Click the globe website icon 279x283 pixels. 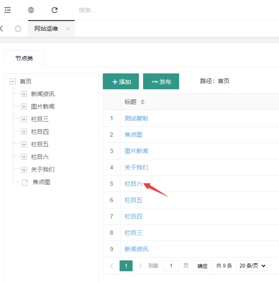pos(31,10)
